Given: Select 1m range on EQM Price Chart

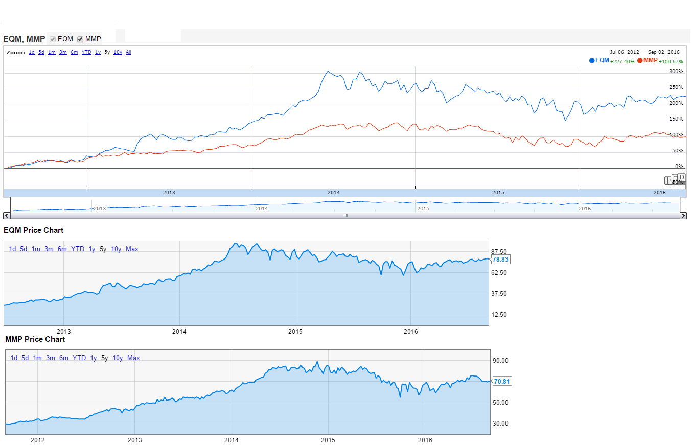Looking at the screenshot, I should click(36, 249).
